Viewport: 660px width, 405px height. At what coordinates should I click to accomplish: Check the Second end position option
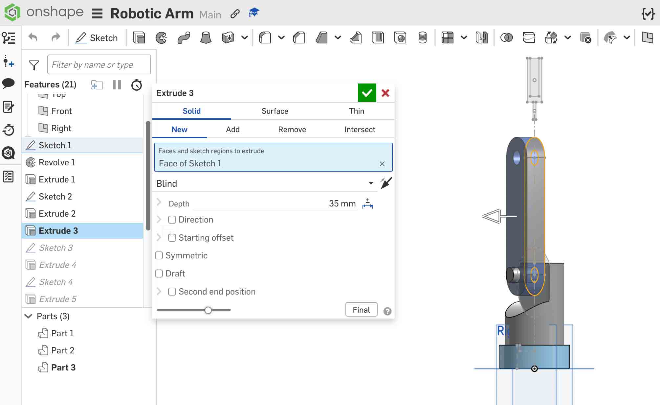tap(172, 291)
